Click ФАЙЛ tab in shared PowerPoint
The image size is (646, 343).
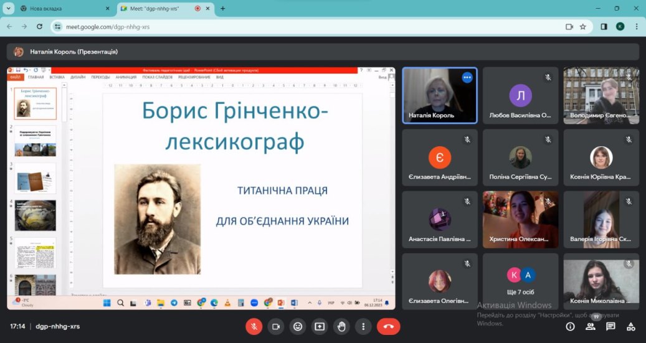16,77
